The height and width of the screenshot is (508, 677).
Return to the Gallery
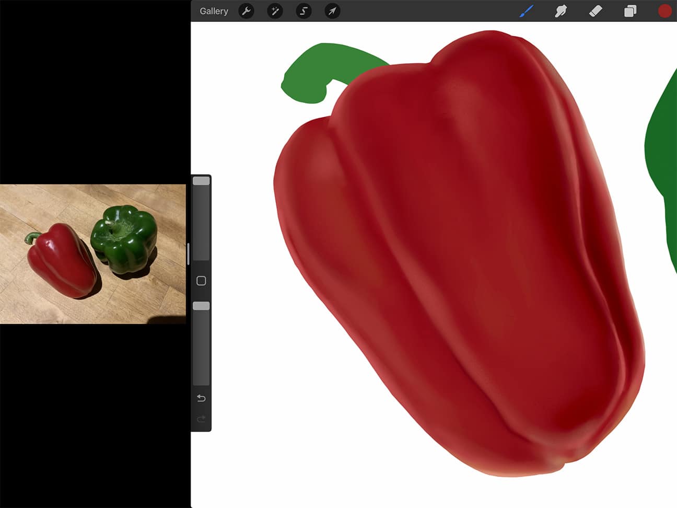point(213,11)
